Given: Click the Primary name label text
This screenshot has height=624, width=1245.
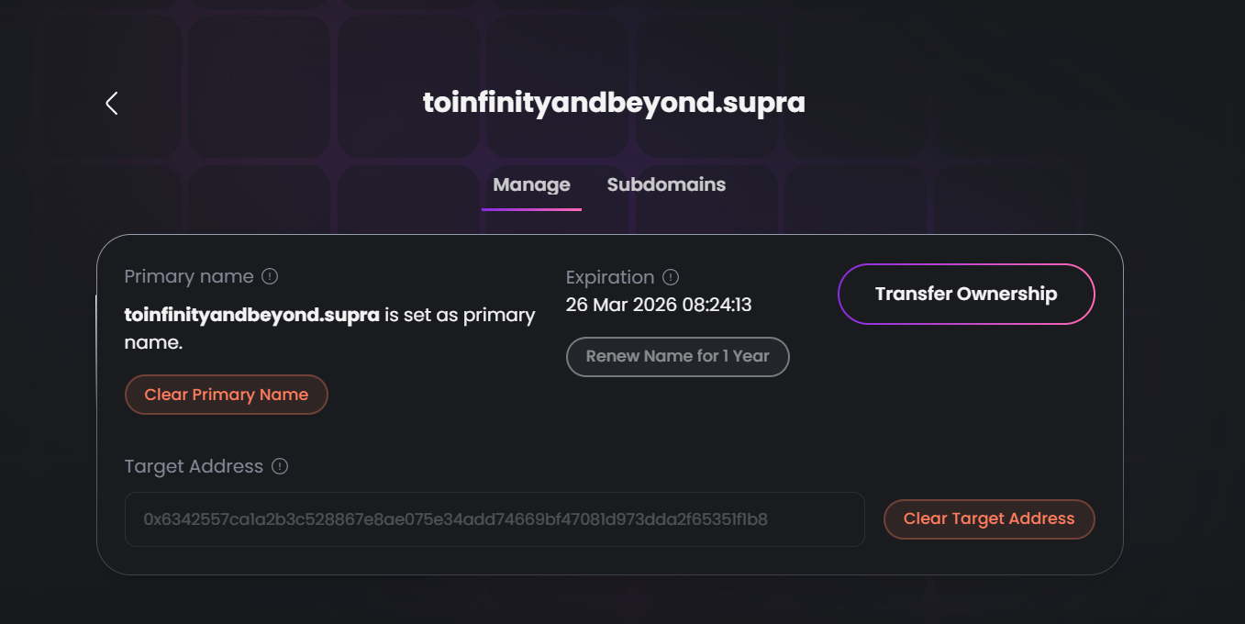Looking at the screenshot, I should (x=189, y=276).
